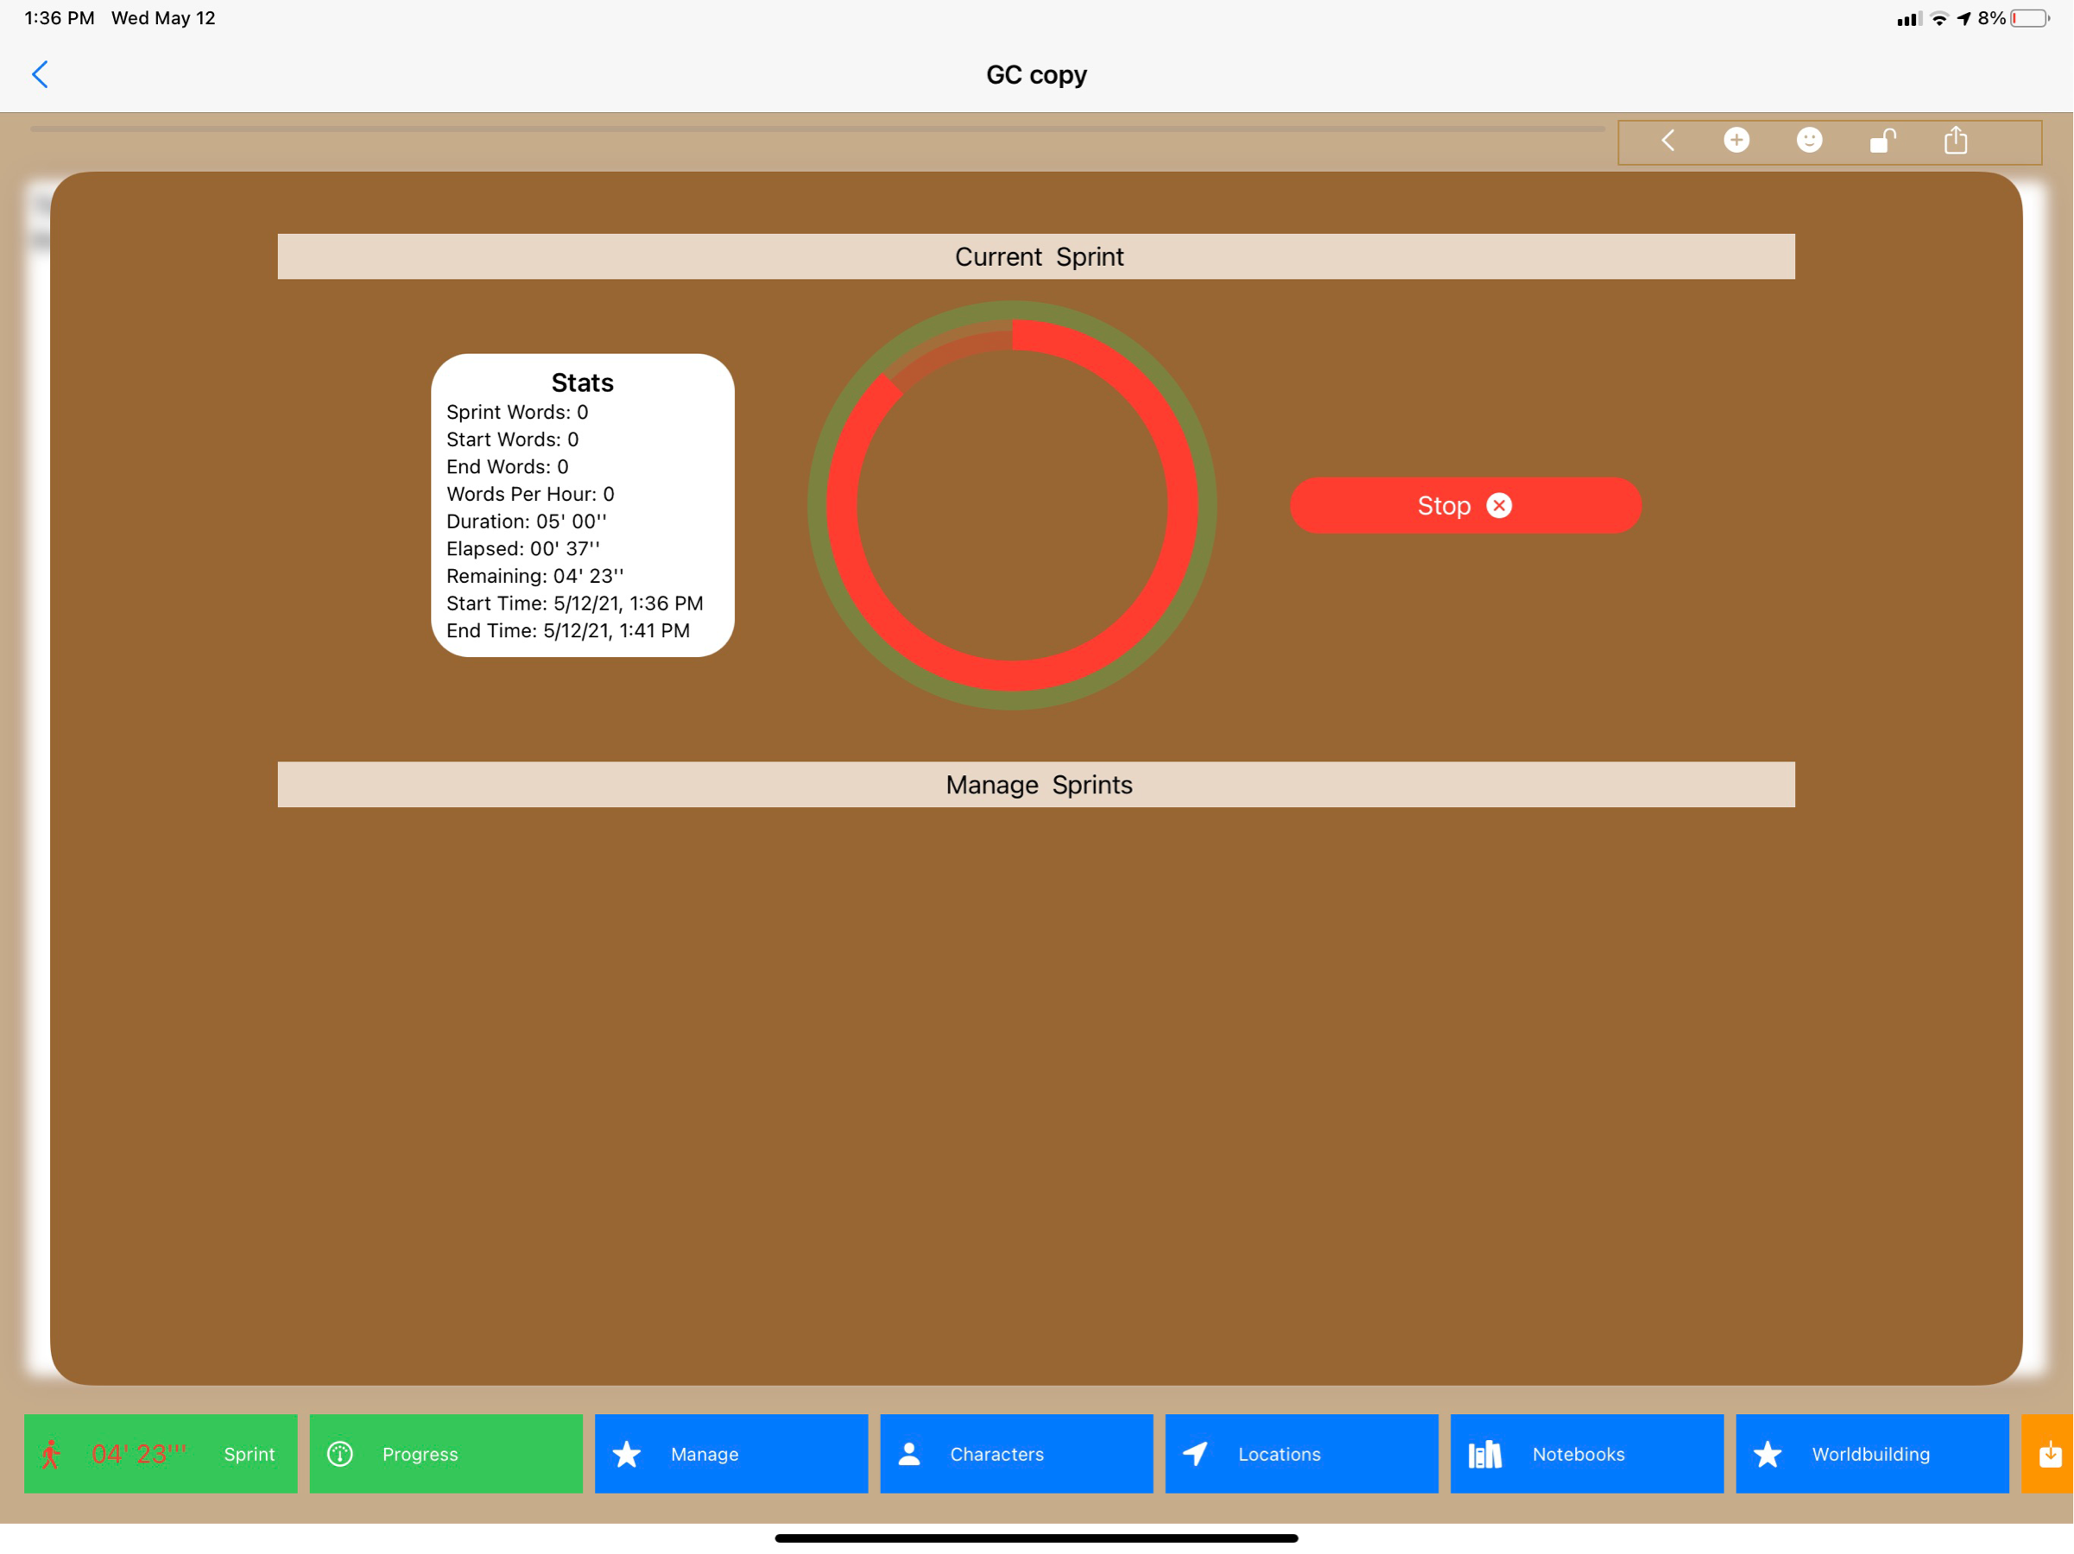Open the Notebooks tab
Viewport: 2074px width, 1554px height.
click(x=1585, y=1454)
